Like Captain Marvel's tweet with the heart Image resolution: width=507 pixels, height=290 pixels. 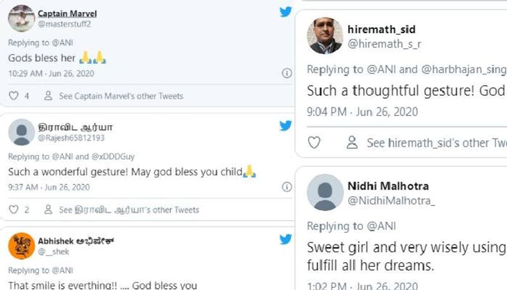(x=13, y=96)
